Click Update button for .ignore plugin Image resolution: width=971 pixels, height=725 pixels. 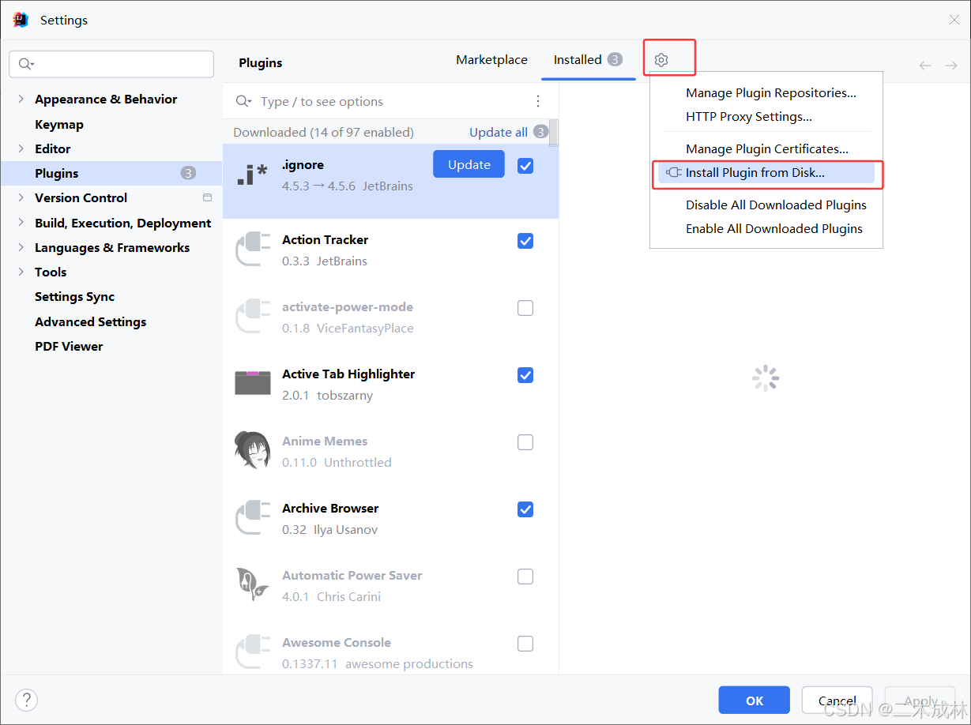(x=469, y=164)
